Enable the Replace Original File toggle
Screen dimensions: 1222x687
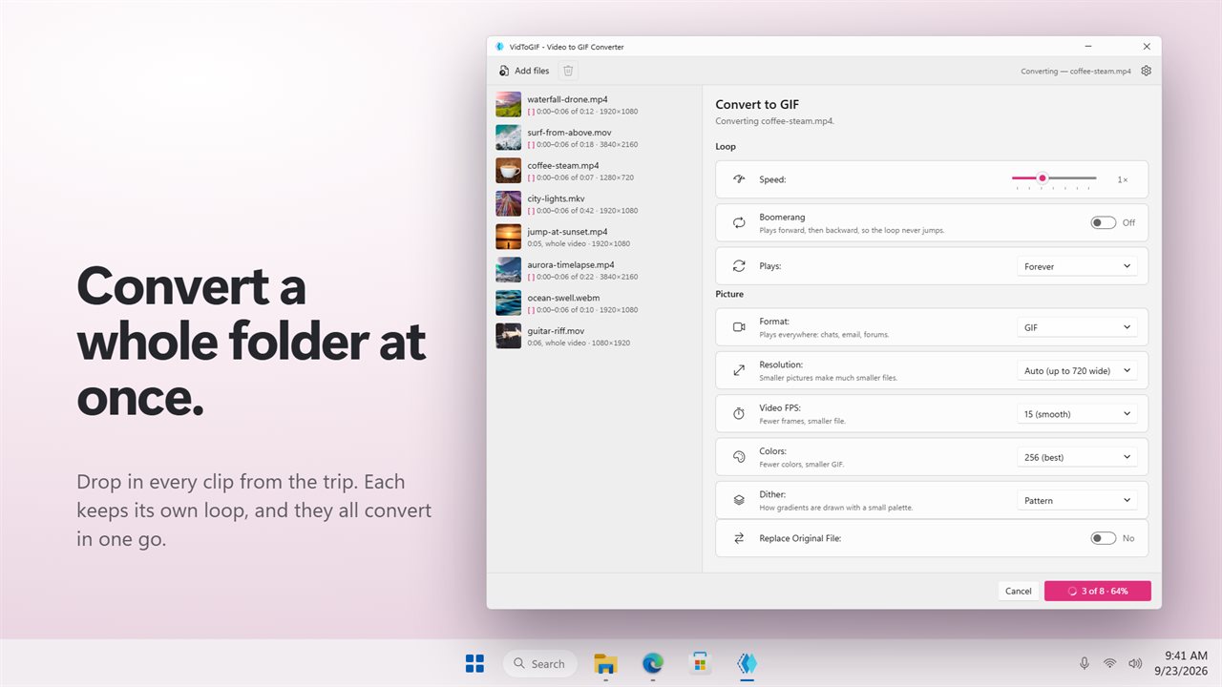(1103, 538)
